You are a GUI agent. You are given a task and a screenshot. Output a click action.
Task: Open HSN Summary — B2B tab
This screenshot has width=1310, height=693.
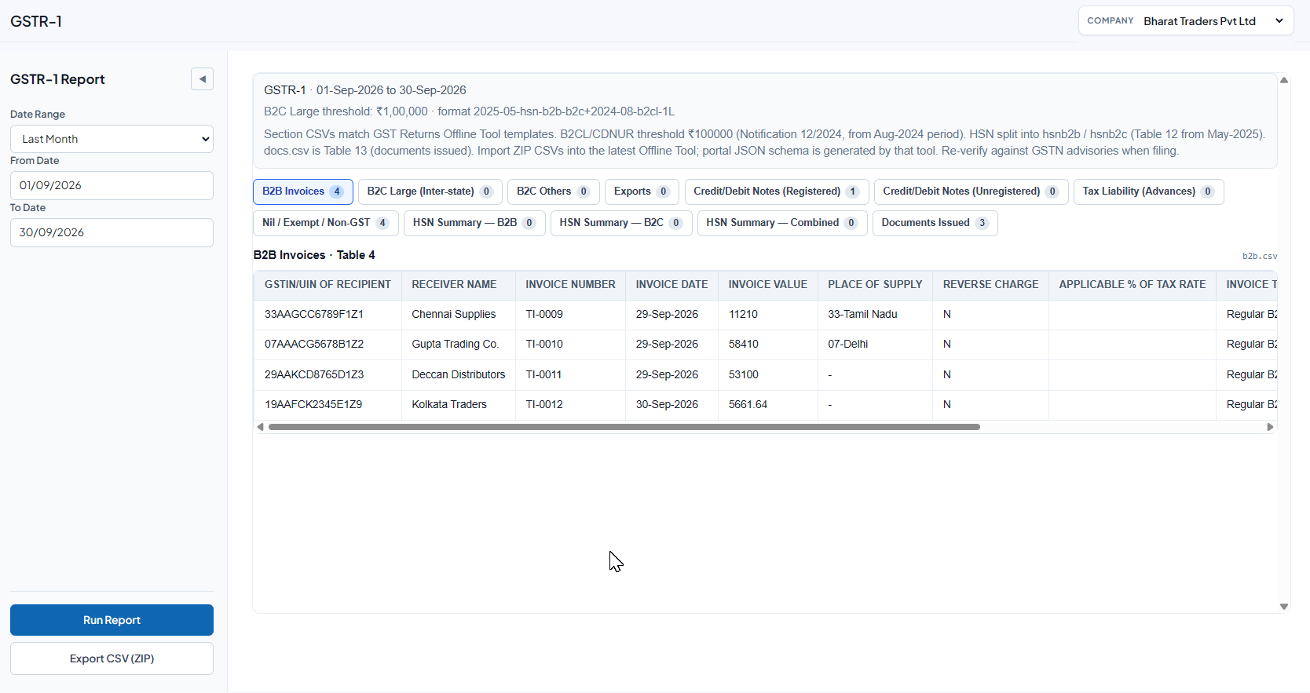tap(474, 223)
